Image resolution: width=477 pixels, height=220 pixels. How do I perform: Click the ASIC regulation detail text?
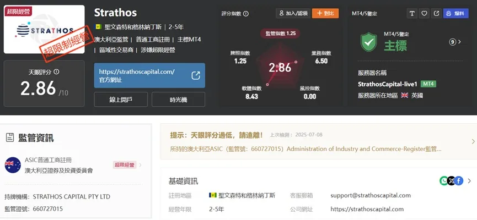(x=306, y=149)
